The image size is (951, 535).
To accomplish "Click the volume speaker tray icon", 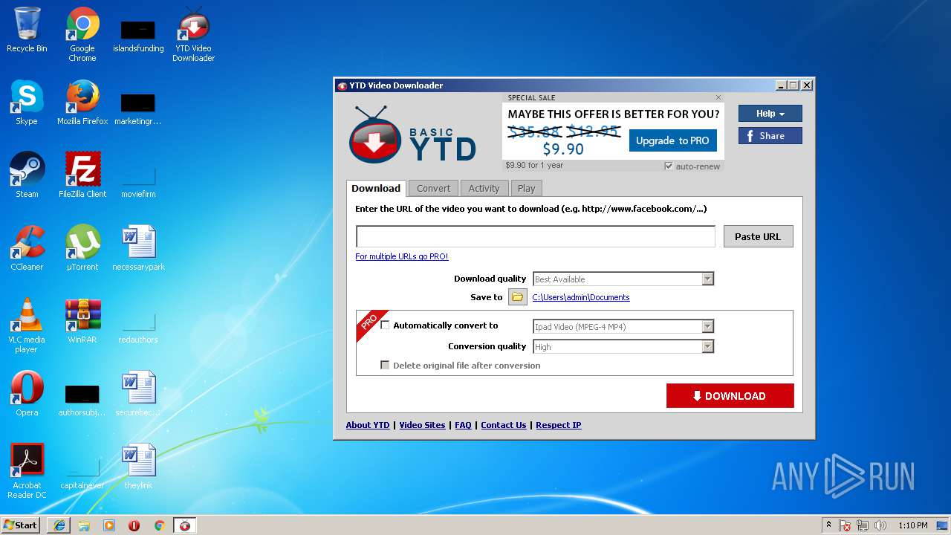I will pos(880,525).
